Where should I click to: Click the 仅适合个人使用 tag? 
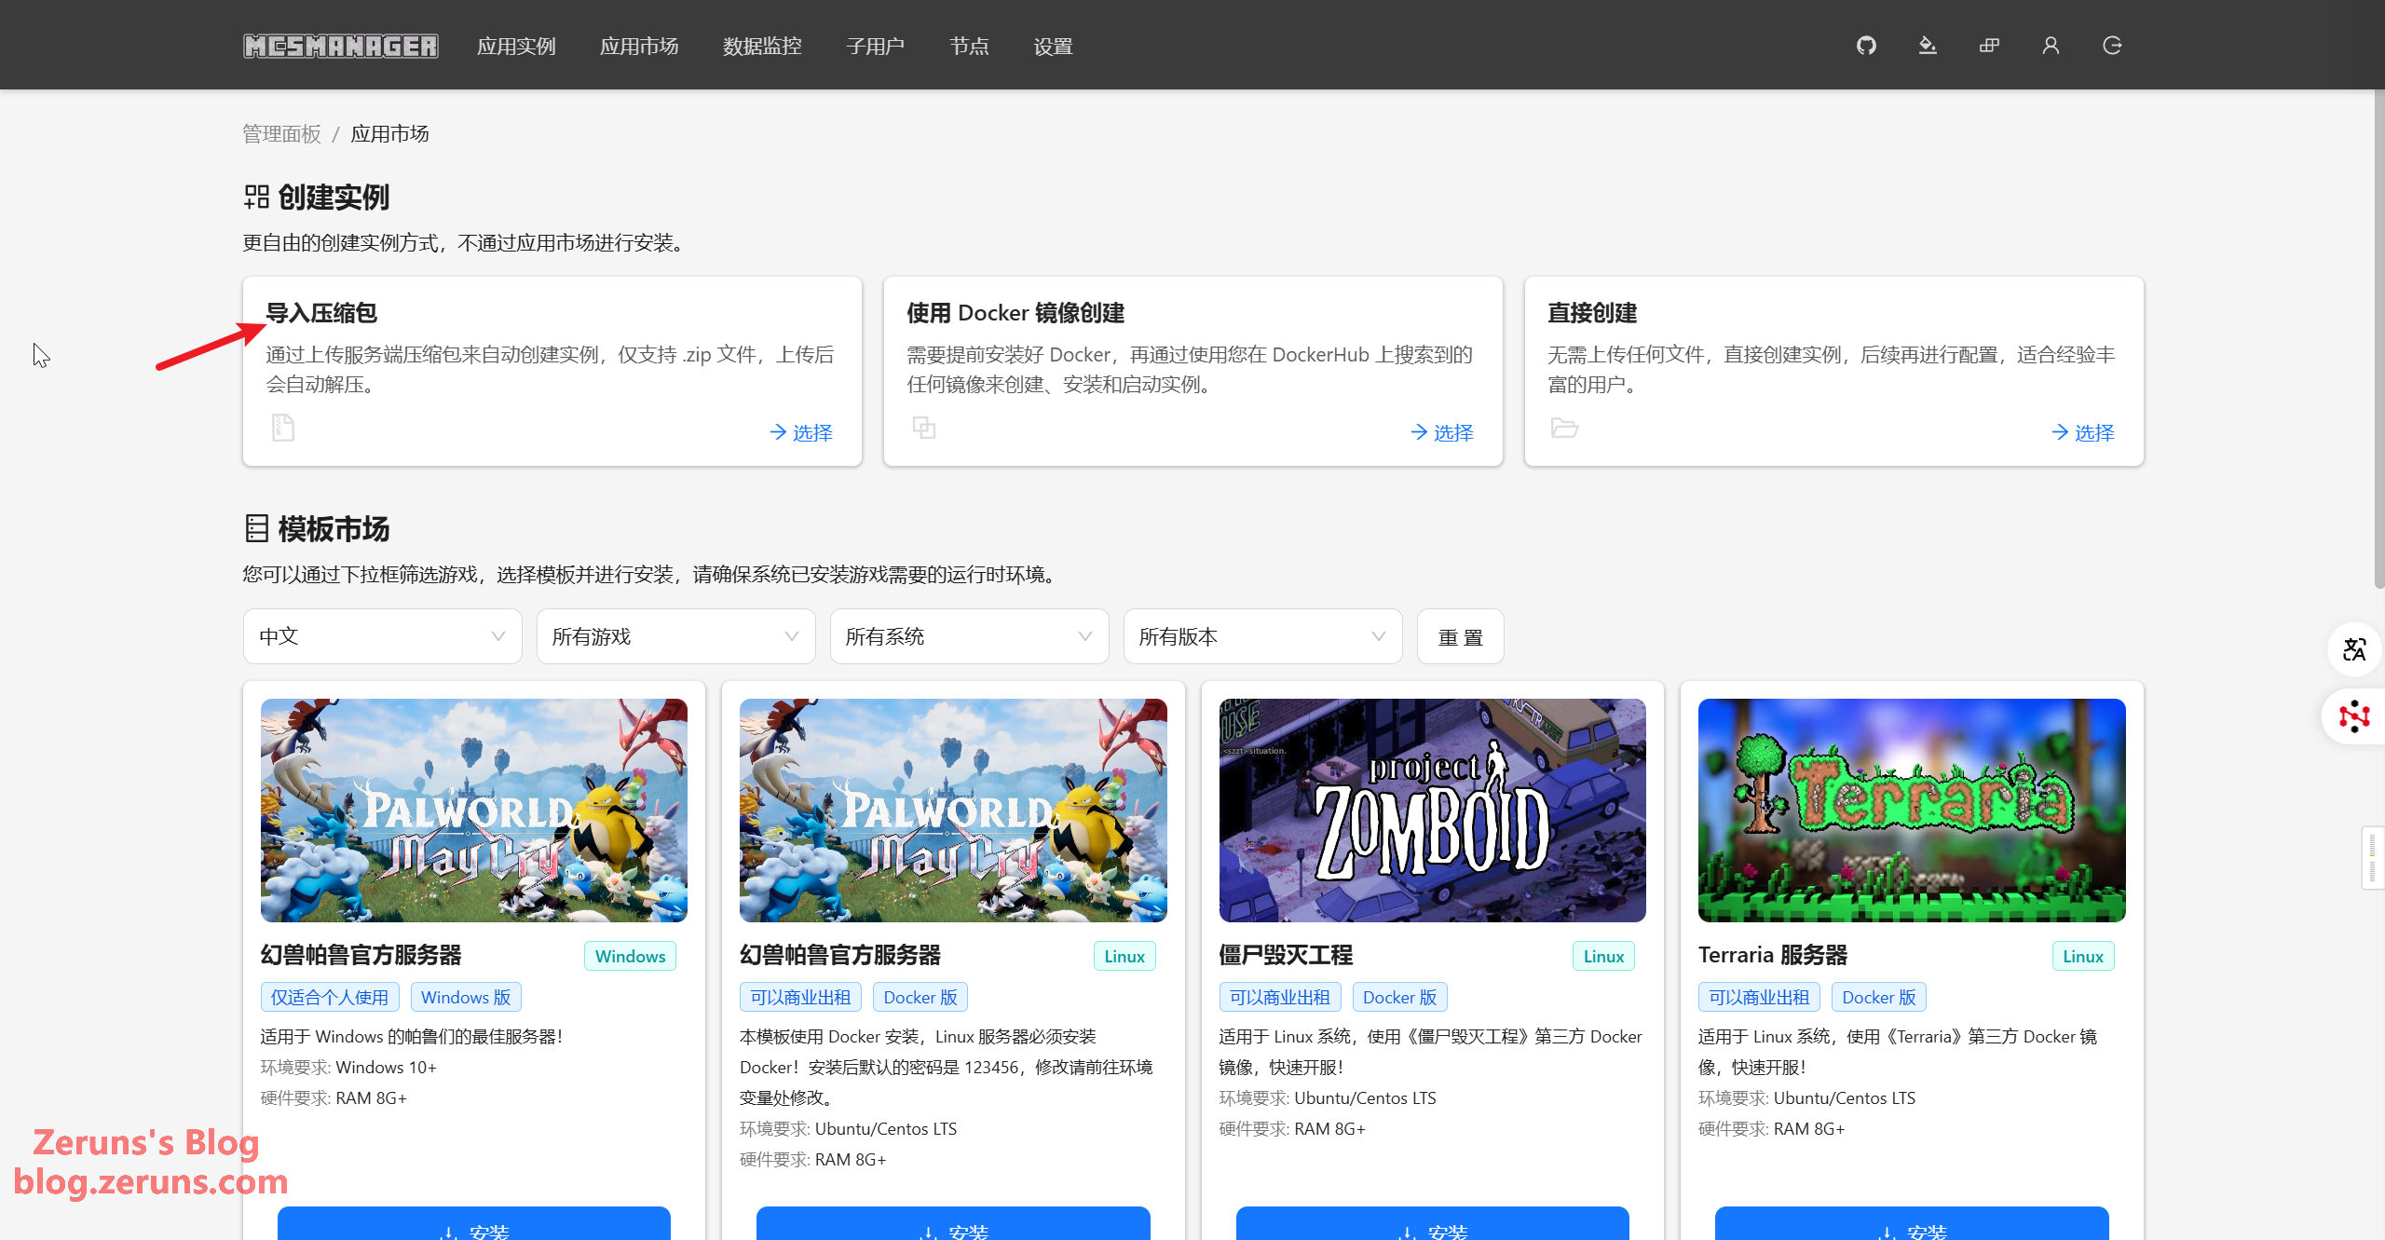pyautogui.click(x=330, y=997)
